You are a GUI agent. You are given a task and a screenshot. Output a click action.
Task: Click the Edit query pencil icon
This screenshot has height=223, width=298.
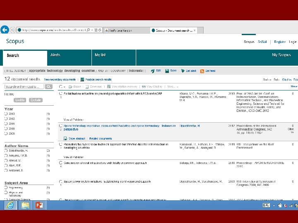coord(153,71)
